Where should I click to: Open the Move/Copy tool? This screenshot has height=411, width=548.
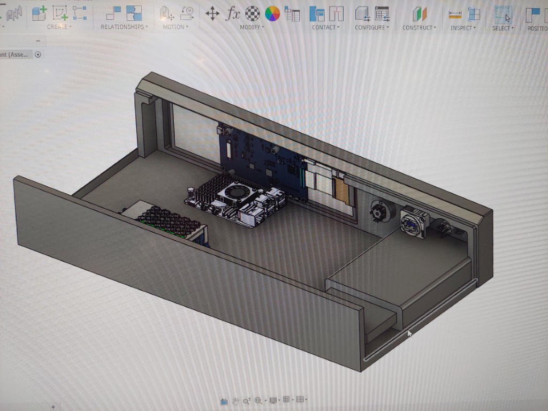click(x=212, y=13)
